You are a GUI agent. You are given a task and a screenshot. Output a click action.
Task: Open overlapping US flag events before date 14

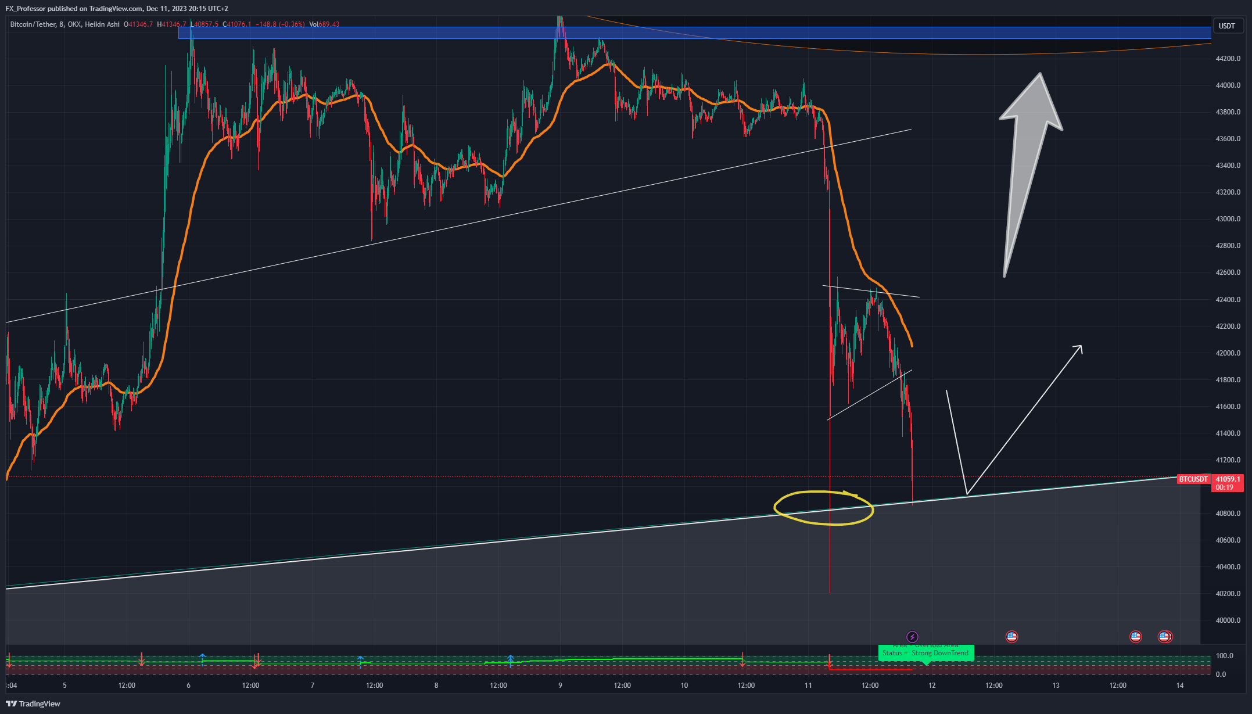pyautogui.click(x=1165, y=637)
